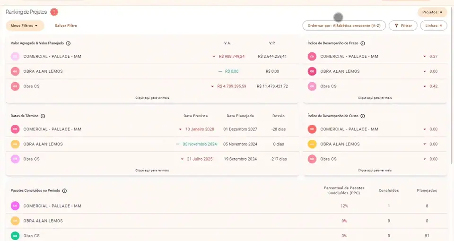Open info icon for Datas de Término

click(43, 116)
